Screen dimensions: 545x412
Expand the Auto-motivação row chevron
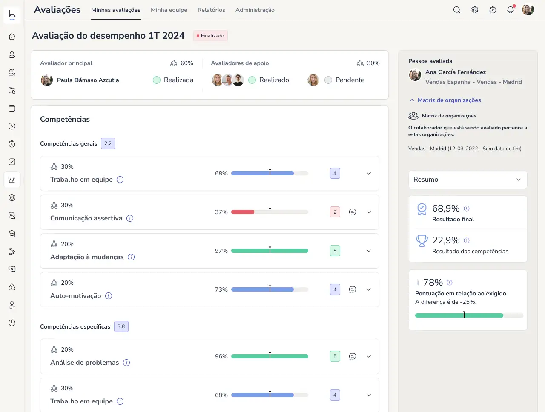pyautogui.click(x=369, y=289)
